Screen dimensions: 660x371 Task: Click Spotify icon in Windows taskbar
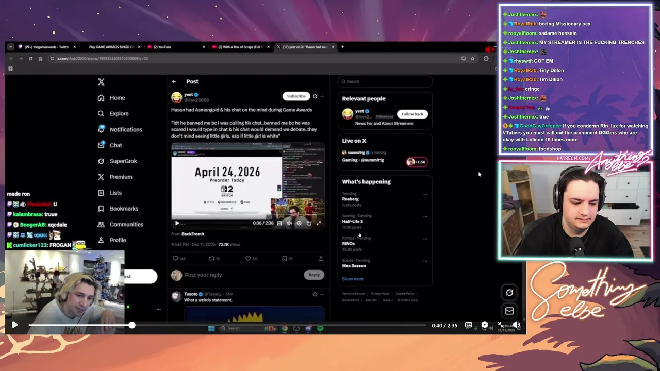[x=320, y=328]
